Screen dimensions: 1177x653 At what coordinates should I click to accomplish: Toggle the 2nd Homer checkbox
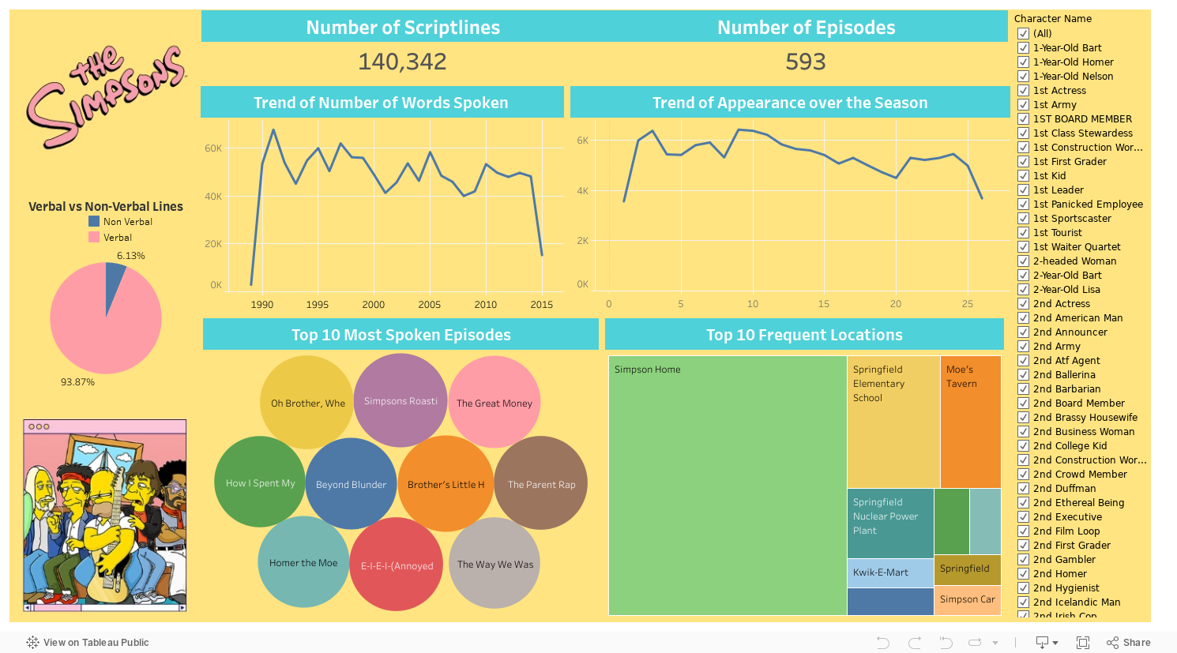point(1023,574)
